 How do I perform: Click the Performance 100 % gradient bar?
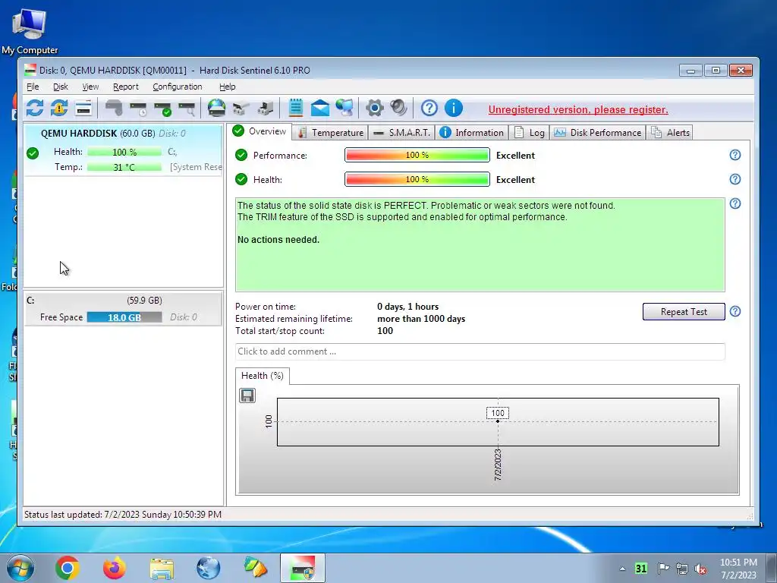[417, 155]
